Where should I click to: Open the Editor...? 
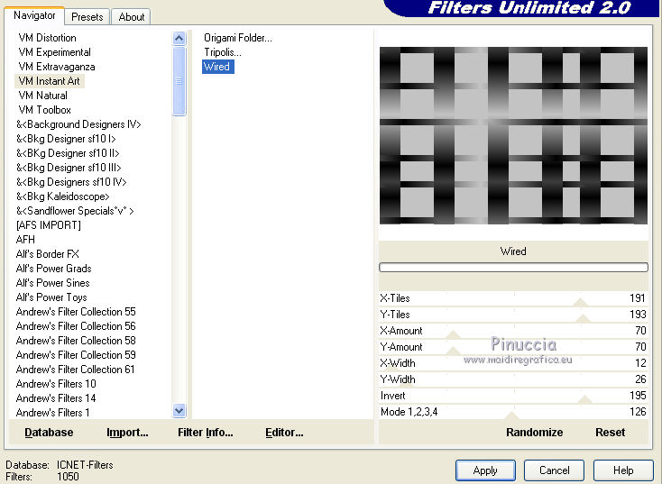(284, 432)
